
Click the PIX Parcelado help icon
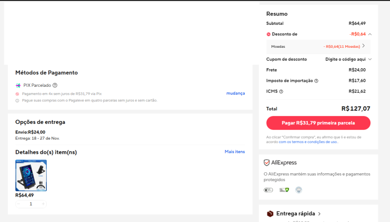(55, 85)
